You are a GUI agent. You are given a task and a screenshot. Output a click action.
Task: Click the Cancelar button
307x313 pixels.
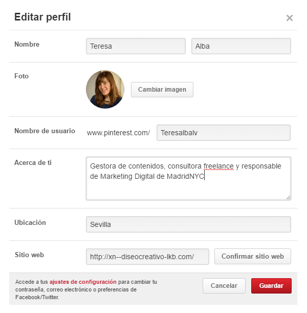(x=224, y=286)
